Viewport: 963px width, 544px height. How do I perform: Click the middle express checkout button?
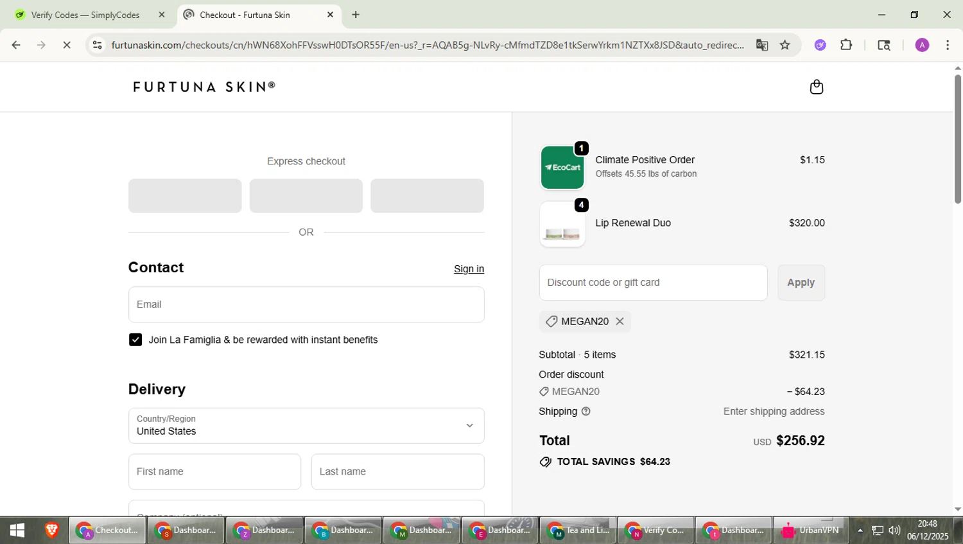[x=306, y=196]
